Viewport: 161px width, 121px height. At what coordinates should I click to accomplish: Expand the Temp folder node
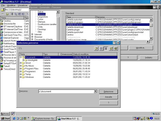point(21,74)
